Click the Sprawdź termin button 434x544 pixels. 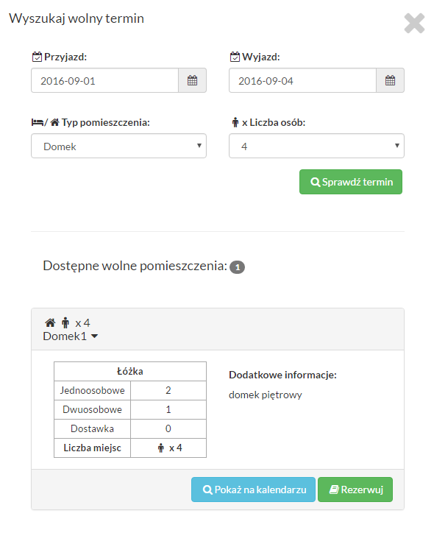(351, 182)
